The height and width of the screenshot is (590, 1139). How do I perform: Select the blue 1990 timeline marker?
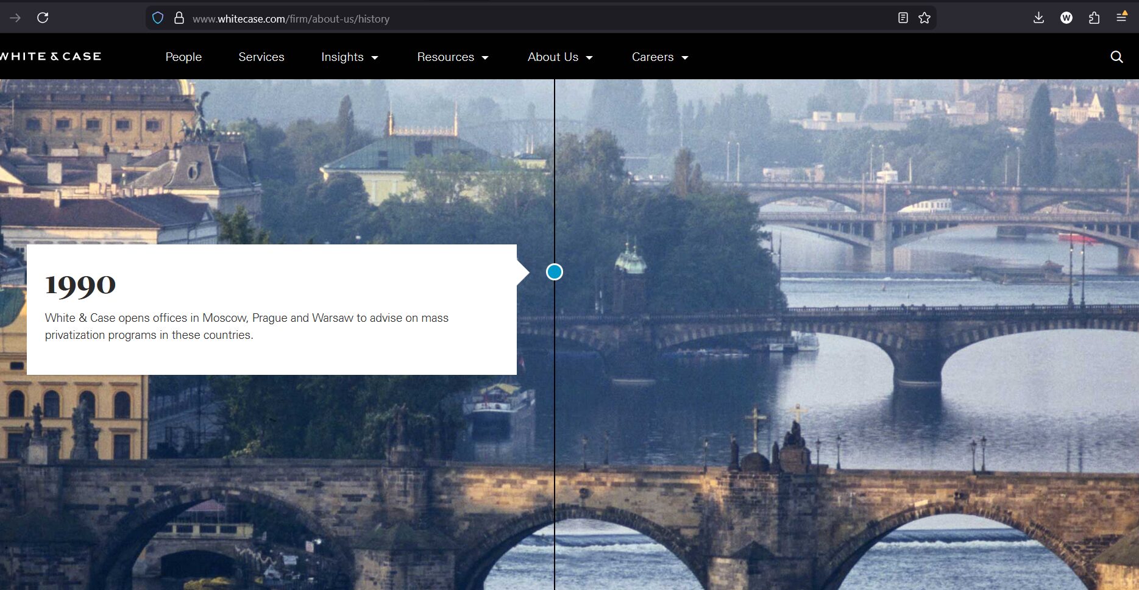555,272
